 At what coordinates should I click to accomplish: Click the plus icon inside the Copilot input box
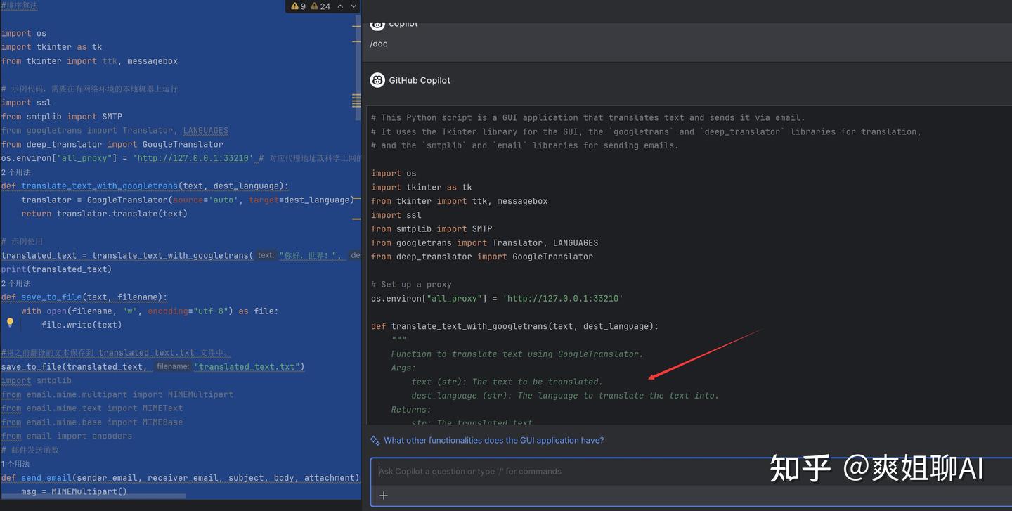coord(384,495)
